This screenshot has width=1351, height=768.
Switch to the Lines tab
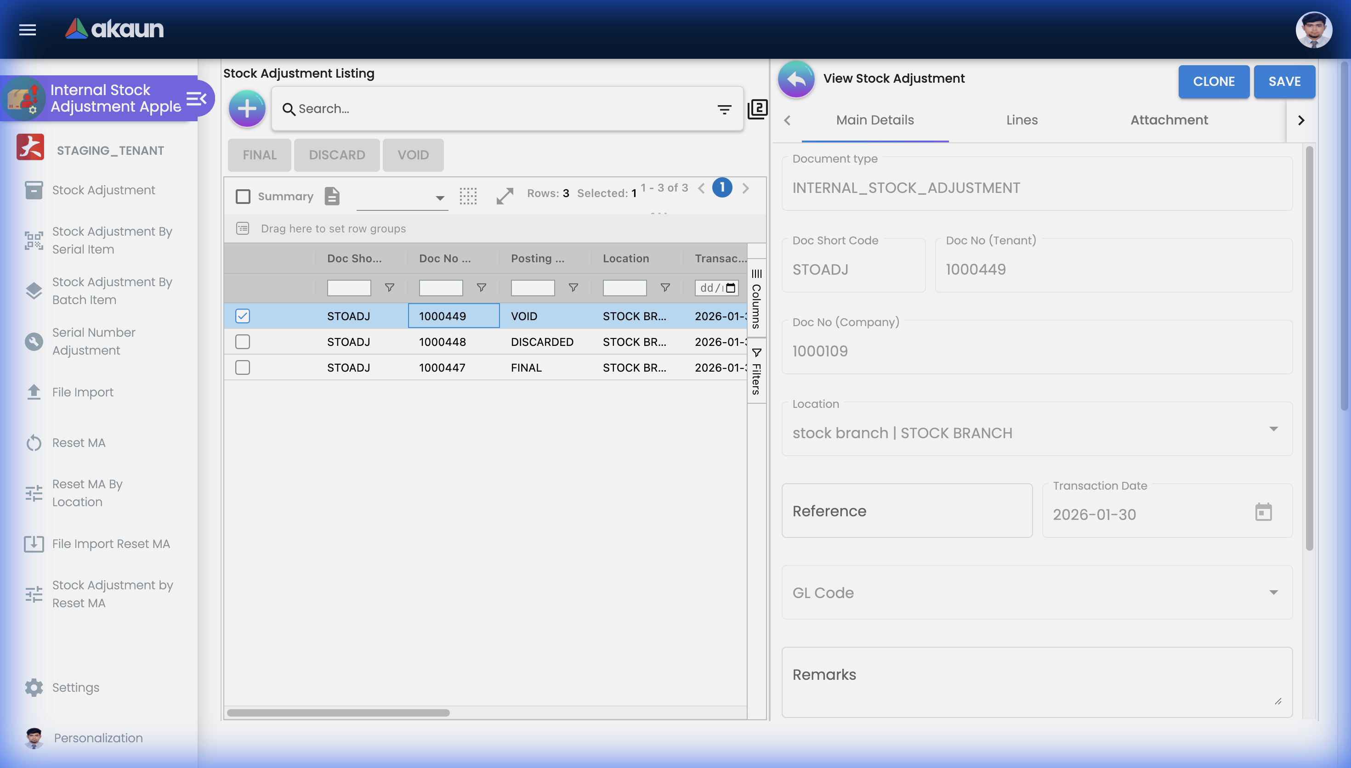point(1022,120)
